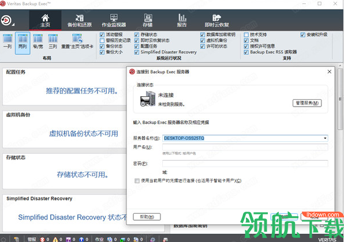
Task: Close the 连接到 Backup Exec 服务器 dialog
Action: pyautogui.click(x=330, y=71)
